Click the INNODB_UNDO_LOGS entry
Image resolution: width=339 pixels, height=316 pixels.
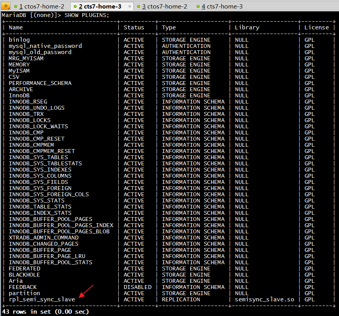[37, 108]
